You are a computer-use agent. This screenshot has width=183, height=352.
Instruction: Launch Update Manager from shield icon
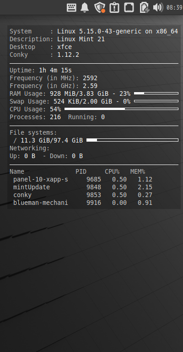pyautogui.click(x=100, y=7)
